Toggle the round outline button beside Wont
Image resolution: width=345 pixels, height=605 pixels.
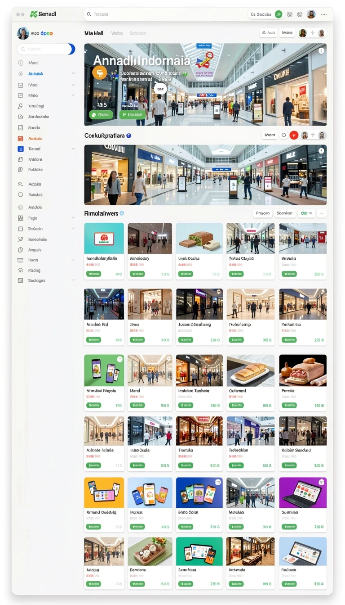pos(283,135)
